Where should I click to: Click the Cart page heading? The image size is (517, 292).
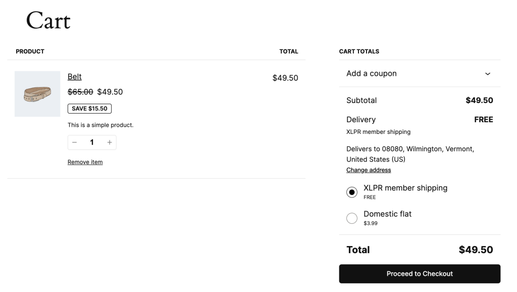click(48, 21)
